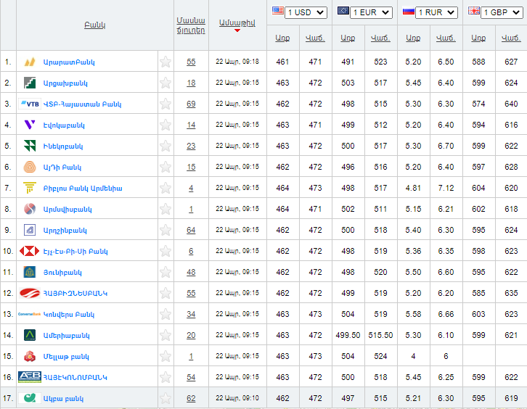The height and width of the screenshot is (409, 527).
Task: Click the Araratbank logo icon
Action: (x=30, y=62)
